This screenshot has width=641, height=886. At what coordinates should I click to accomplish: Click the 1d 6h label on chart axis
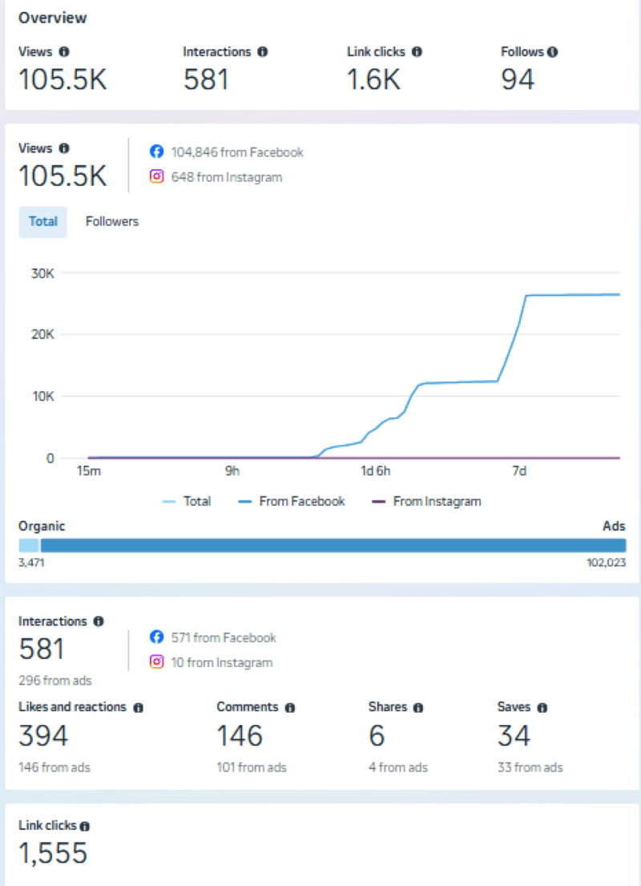point(376,471)
